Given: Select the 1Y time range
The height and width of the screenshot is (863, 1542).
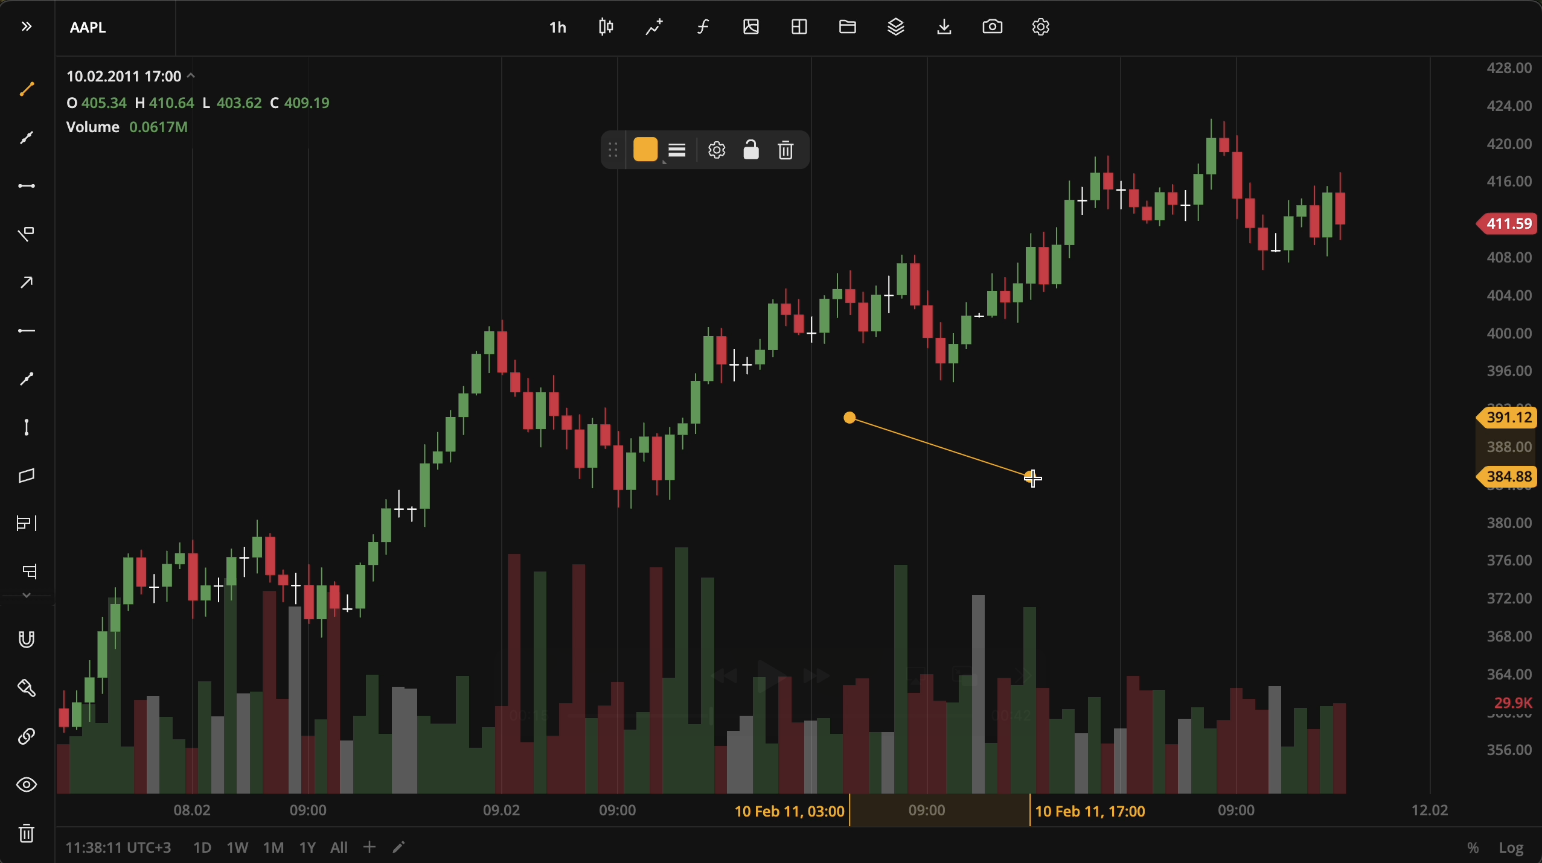Looking at the screenshot, I should [x=307, y=847].
